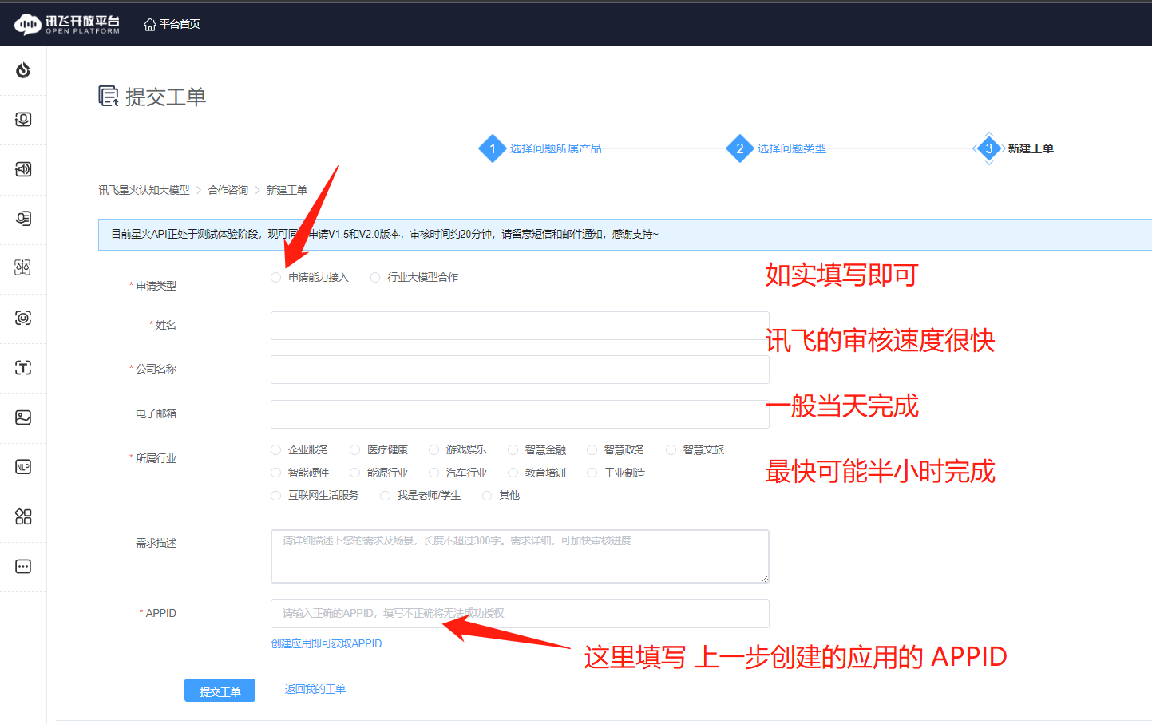Screen dimensions: 1152x724
Task: Open the four-squares apps sidebar icon
Action: pyautogui.click(x=23, y=516)
